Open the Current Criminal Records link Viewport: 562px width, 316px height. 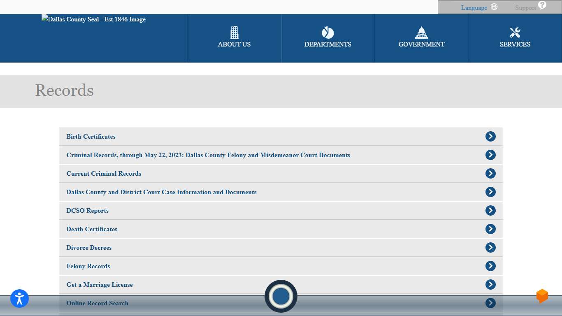[103, 174]
